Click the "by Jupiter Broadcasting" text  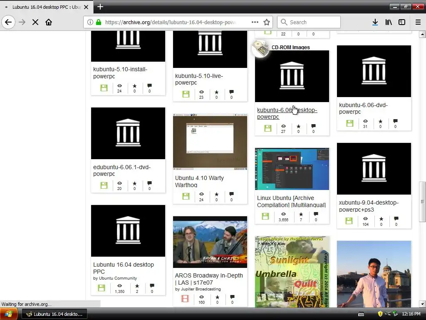198,289
